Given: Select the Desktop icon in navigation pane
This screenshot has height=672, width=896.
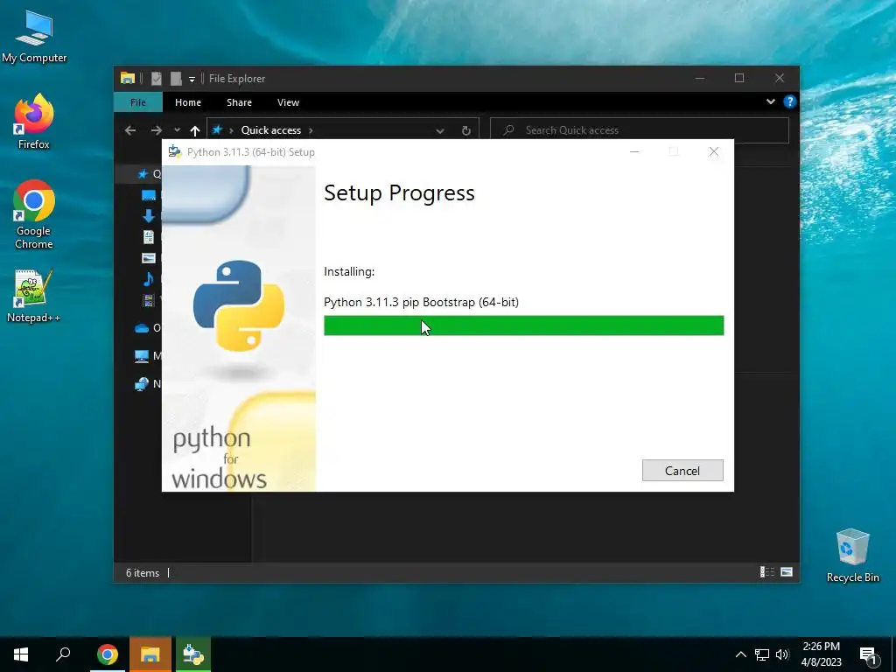Looking at the screenshot, I should [149, 195].
